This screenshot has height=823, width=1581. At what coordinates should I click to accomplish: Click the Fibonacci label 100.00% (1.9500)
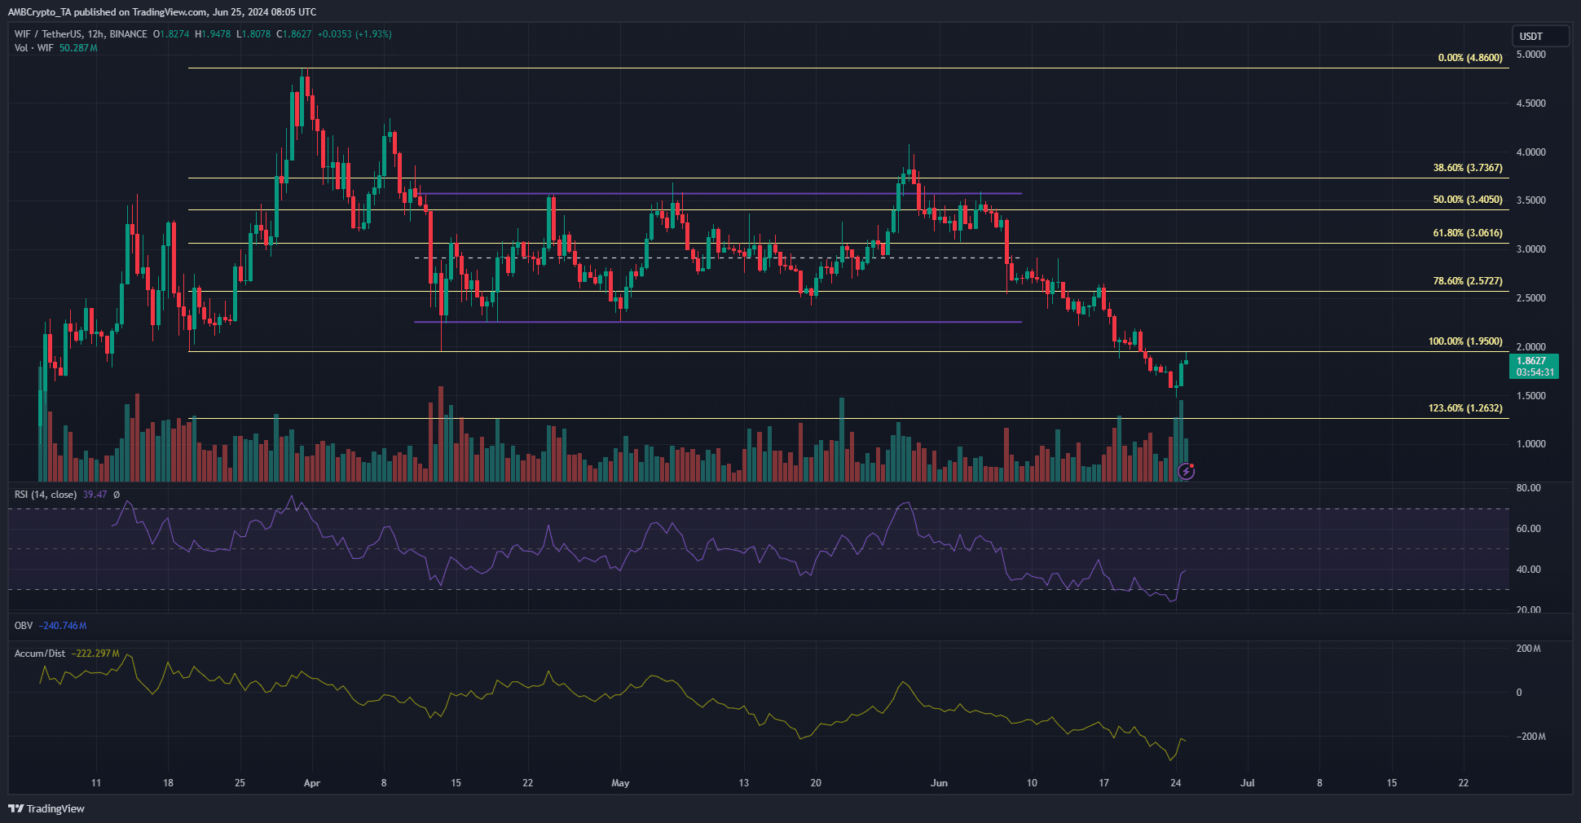click(1465, 341)
